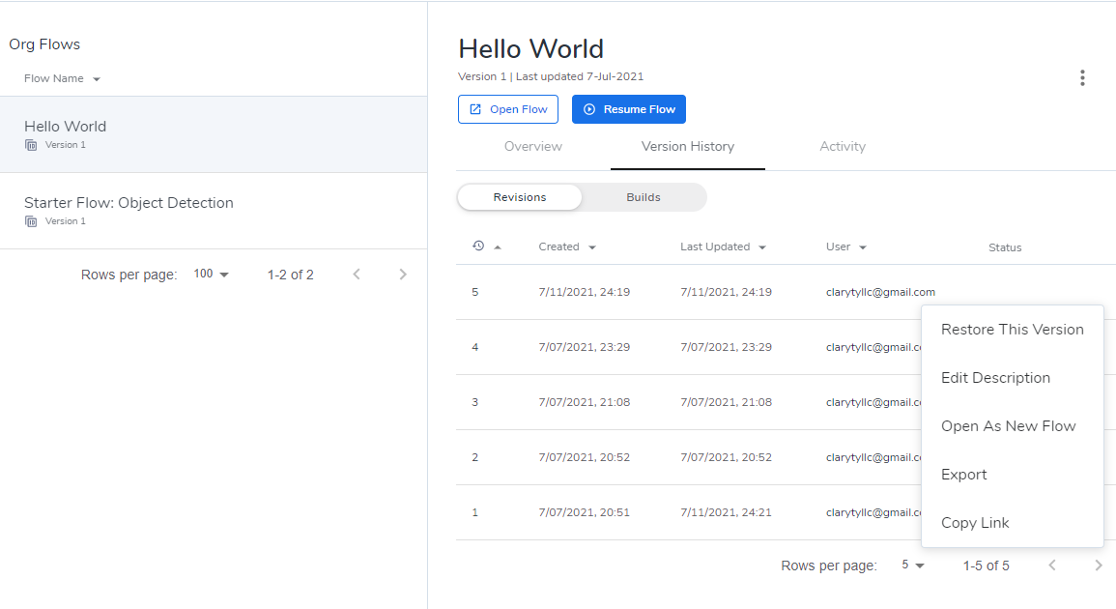The image size is (1116, 609).
Task: Select Starter Flow: Object Detection in the sidebar
Action: [x=129, y=203]
